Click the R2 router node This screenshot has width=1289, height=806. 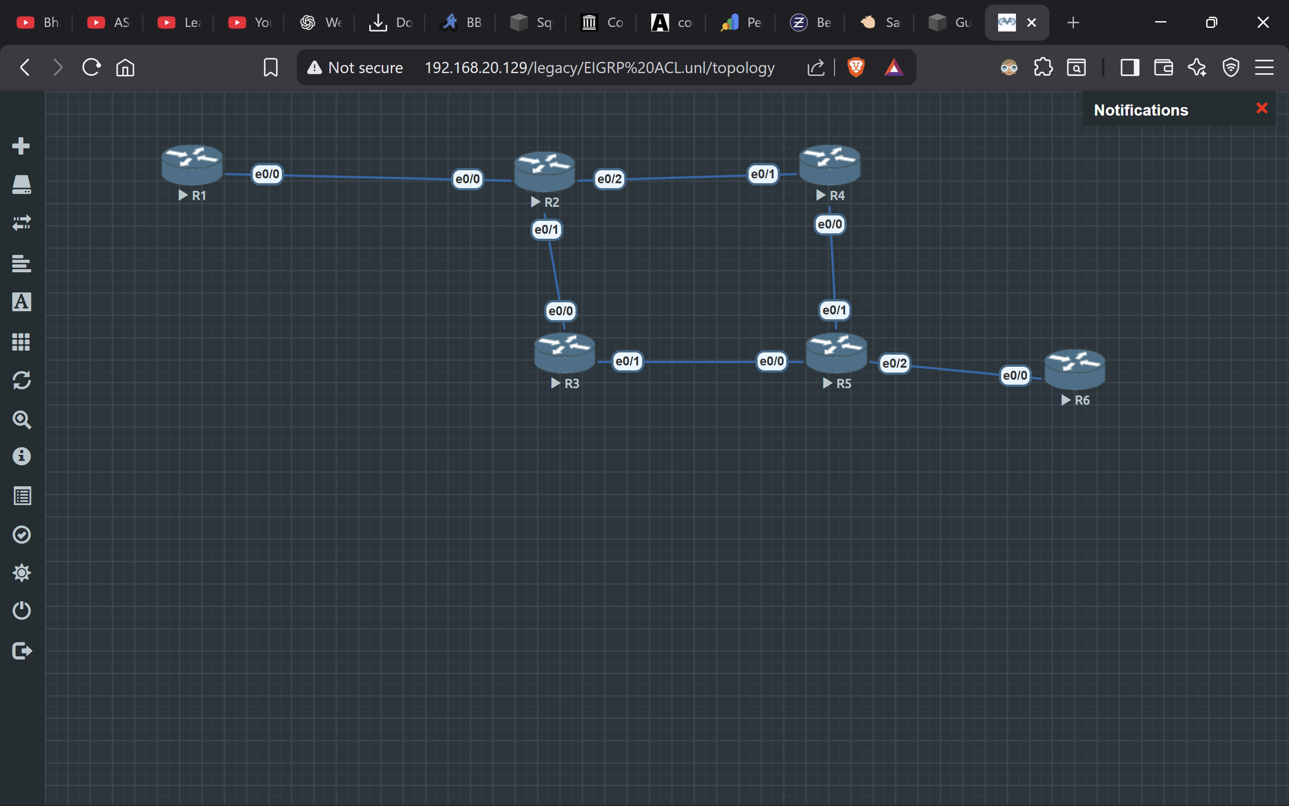tap(544, 172)
